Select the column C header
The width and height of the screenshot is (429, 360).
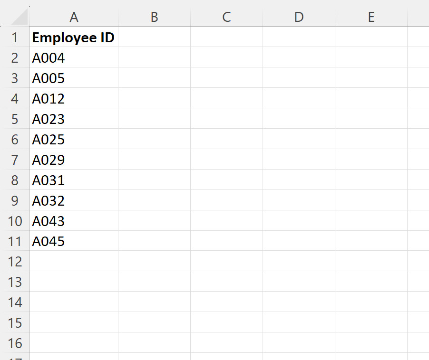coord(226,17)
